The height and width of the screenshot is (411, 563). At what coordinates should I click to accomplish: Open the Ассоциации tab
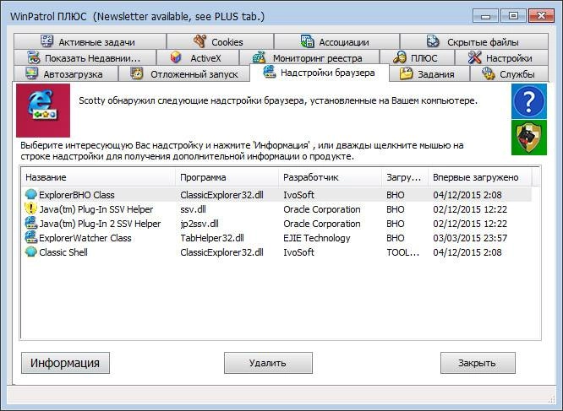pos(336,41)
